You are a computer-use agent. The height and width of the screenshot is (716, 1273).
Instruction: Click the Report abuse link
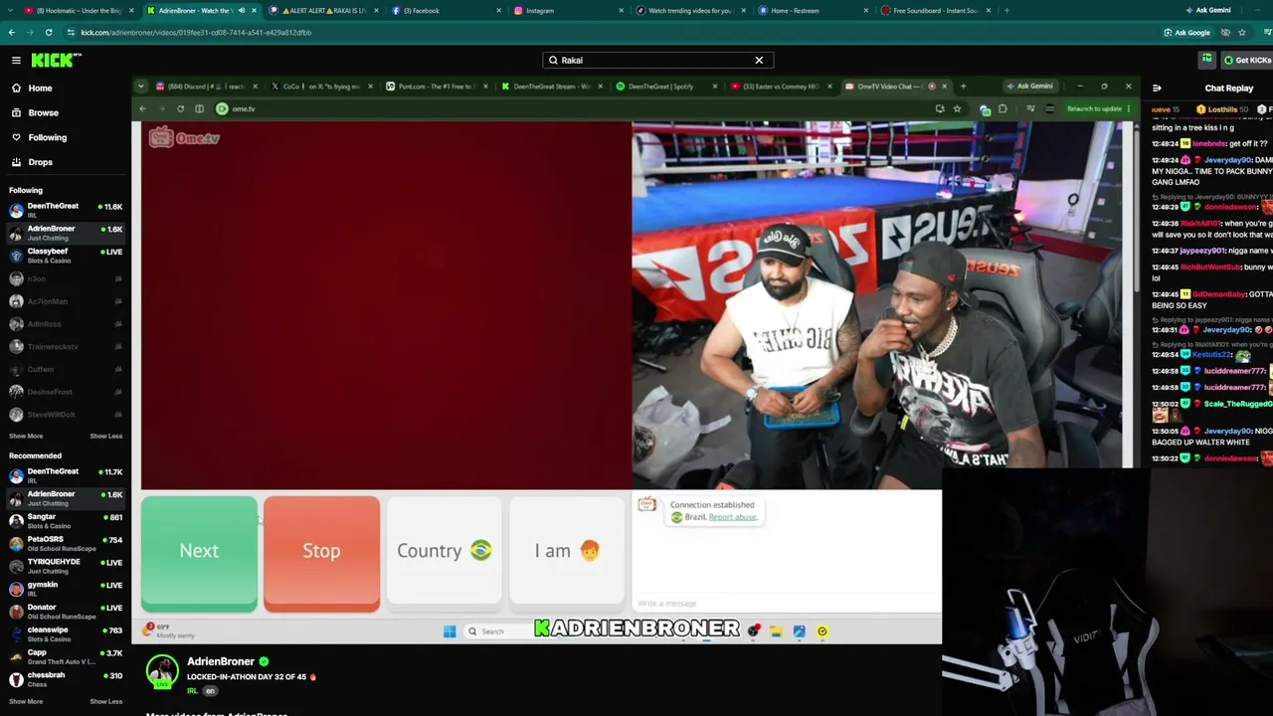(x=733, y=518)
